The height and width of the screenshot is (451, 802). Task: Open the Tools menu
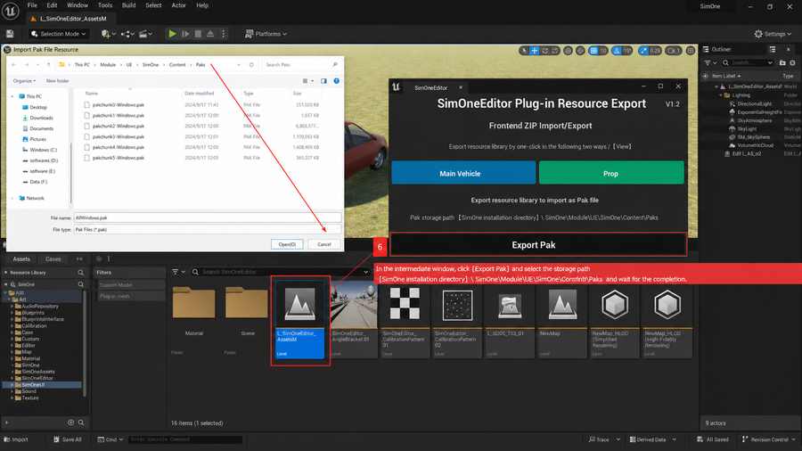click(105, 5)
